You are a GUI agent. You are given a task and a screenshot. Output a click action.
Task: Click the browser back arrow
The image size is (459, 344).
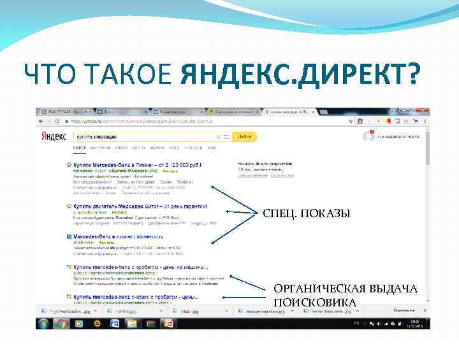pyautogui.click(x=41, y=121)
